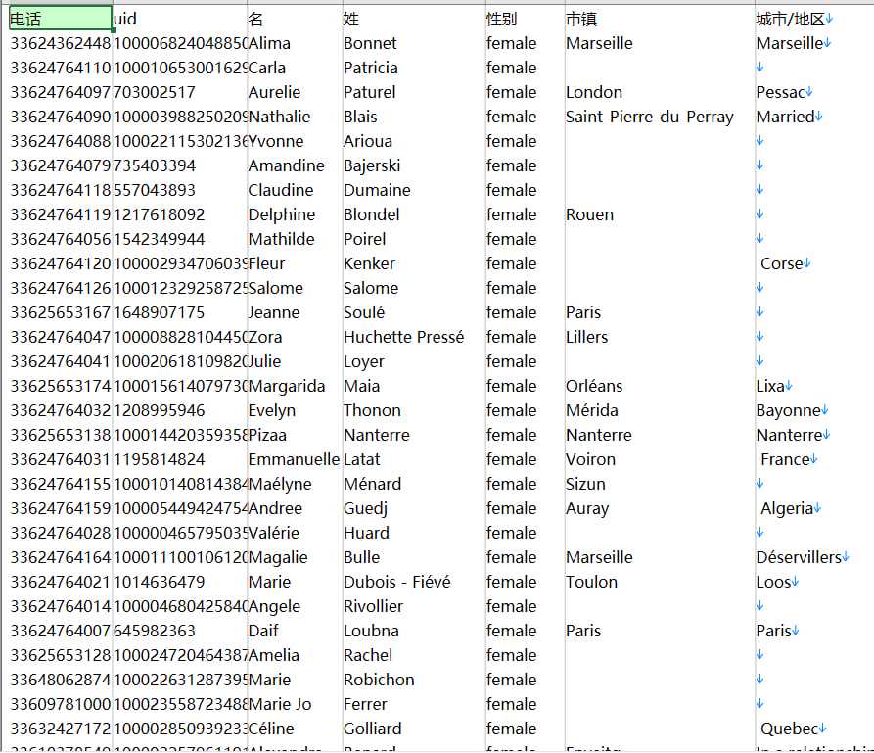Image resolution: width=874 pixels, height=753 pixels.
Task: Select the region cell Married
Action: click(813, 117)
